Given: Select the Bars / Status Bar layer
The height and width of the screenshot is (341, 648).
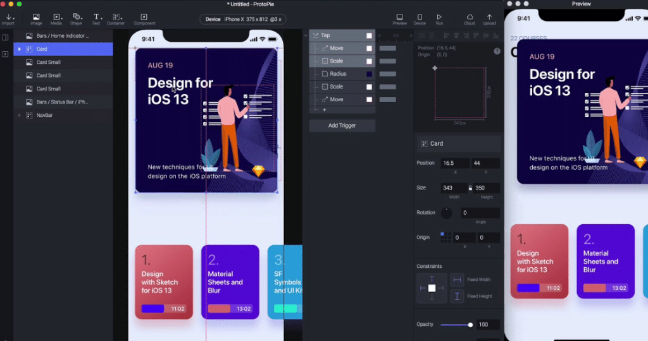Looking at the screenshot, I should (63, 102).
